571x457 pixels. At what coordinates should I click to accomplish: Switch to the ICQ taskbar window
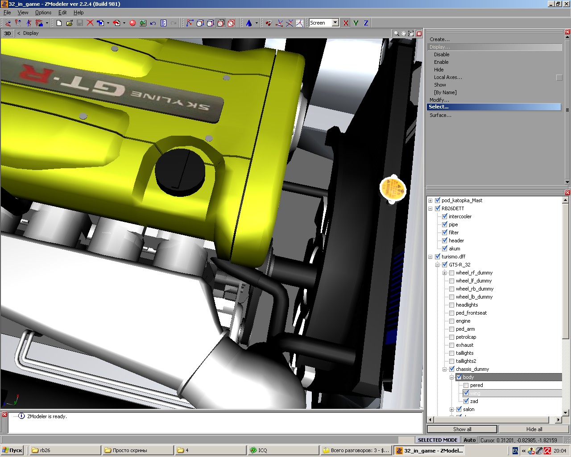point(283,450)
